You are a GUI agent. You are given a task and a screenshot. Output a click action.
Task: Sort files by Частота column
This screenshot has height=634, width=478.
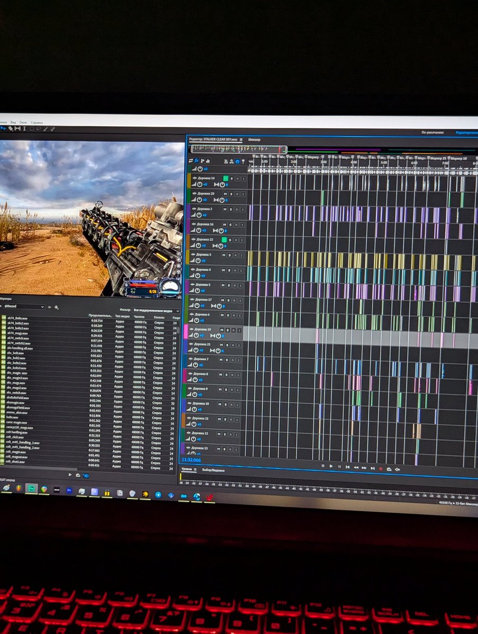tap(139, 316)
